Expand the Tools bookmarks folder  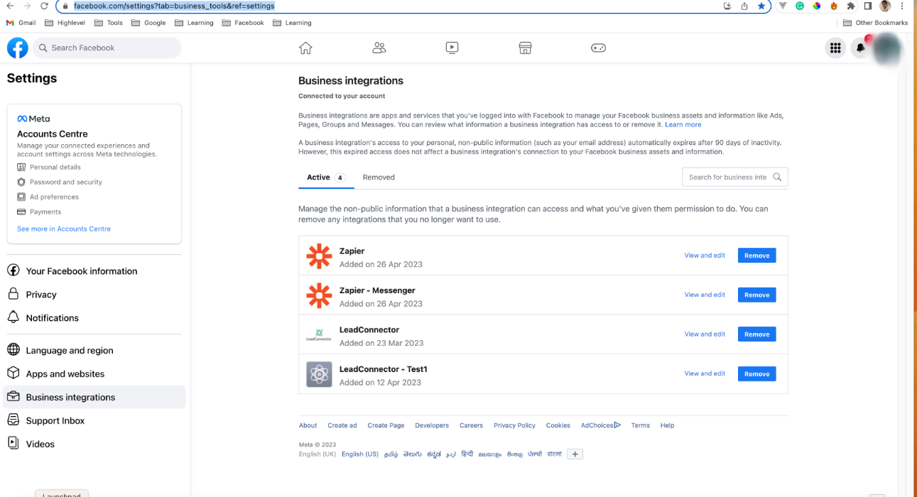(108, 23)
